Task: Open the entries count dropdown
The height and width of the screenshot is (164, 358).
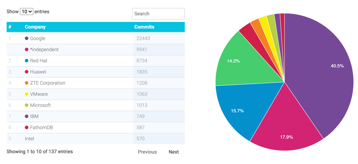Action: (x=26, y=12)
